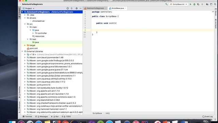The height and width of the screenshot is (123, 218).
Task: Open project panel settings gear
Action: pos(76,8)
